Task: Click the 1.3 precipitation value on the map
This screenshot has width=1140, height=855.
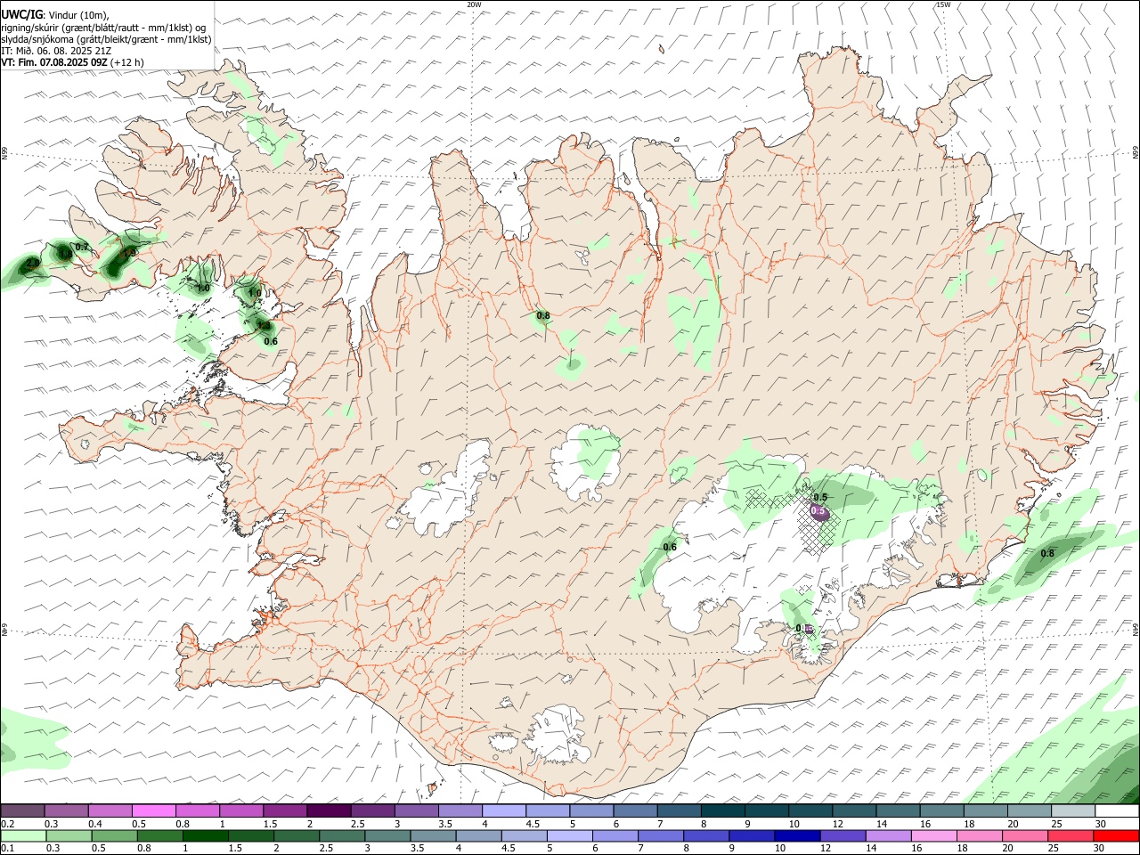Action: point(264,326)
